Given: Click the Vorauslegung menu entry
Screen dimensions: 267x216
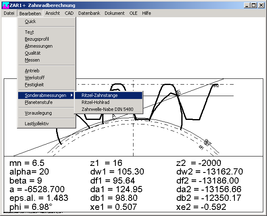Looking at the screenshot, I should point(38,113).
